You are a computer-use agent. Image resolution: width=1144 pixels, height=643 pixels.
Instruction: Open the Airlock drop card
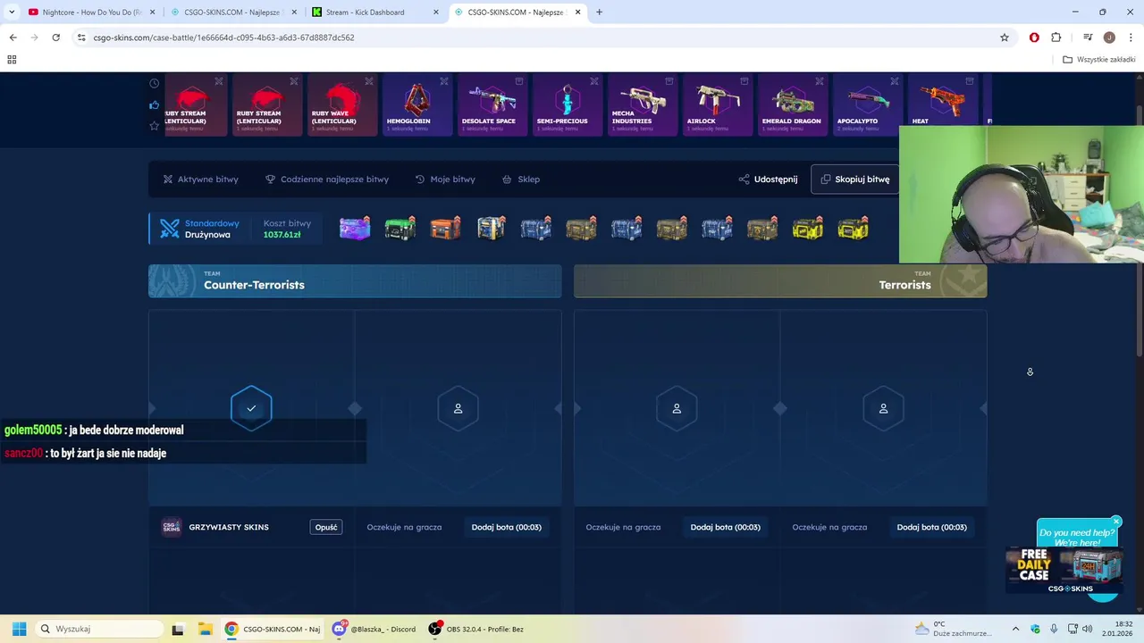pyautogui.click(x=718, y=105)
